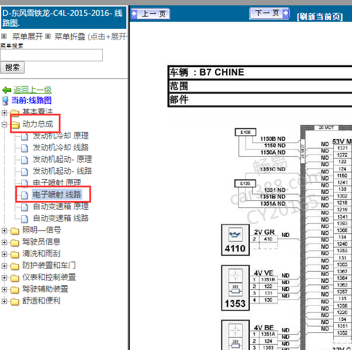The image size is (352, 350).
Task: Click 菜单折叠 collapse-all icon
Action: coord(48,37)
